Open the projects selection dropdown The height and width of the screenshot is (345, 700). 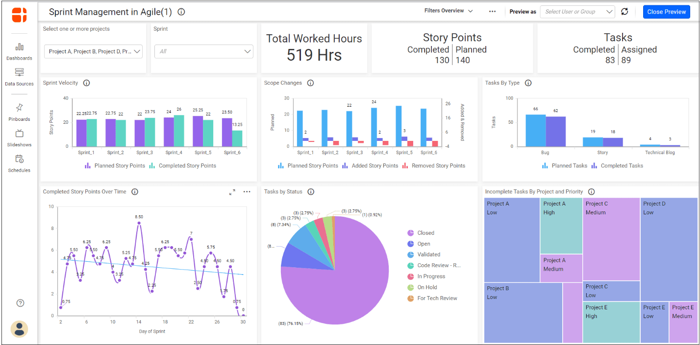point(93,51)
